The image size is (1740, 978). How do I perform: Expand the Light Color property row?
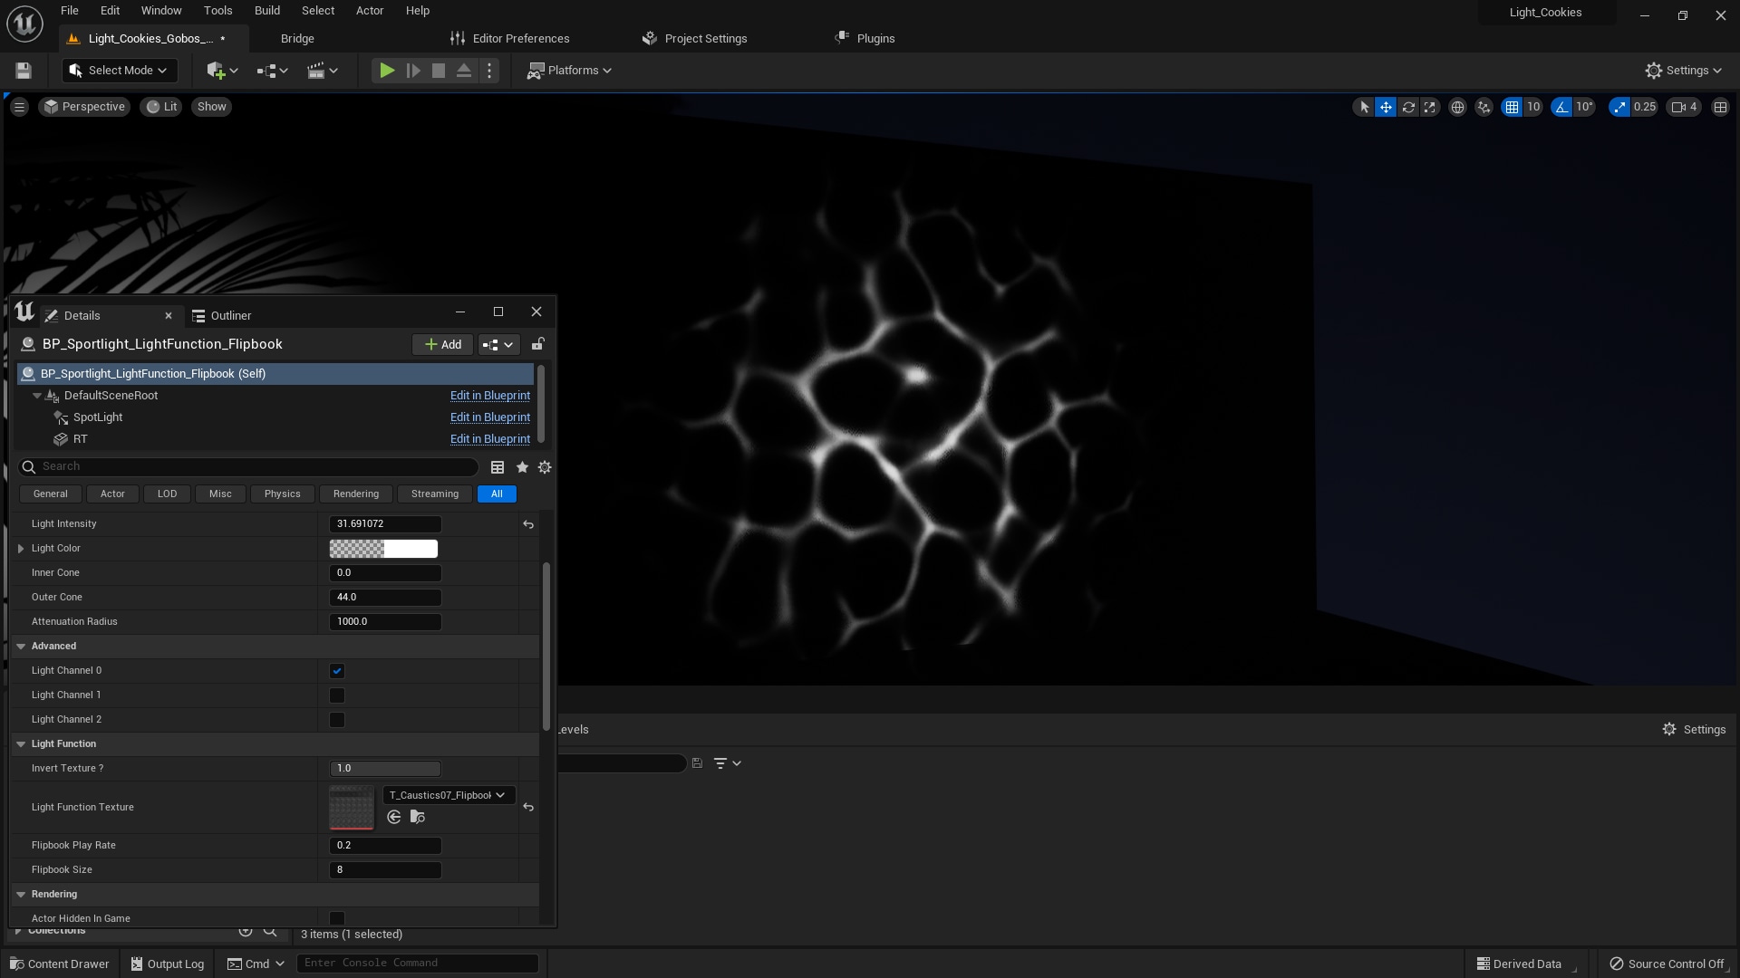pyautogui.click(x=21, y=548)
